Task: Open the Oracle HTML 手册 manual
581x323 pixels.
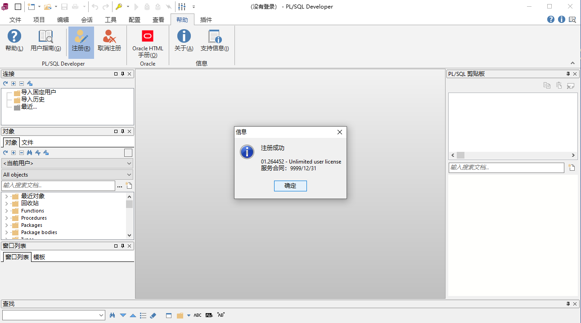Action: 148,36
